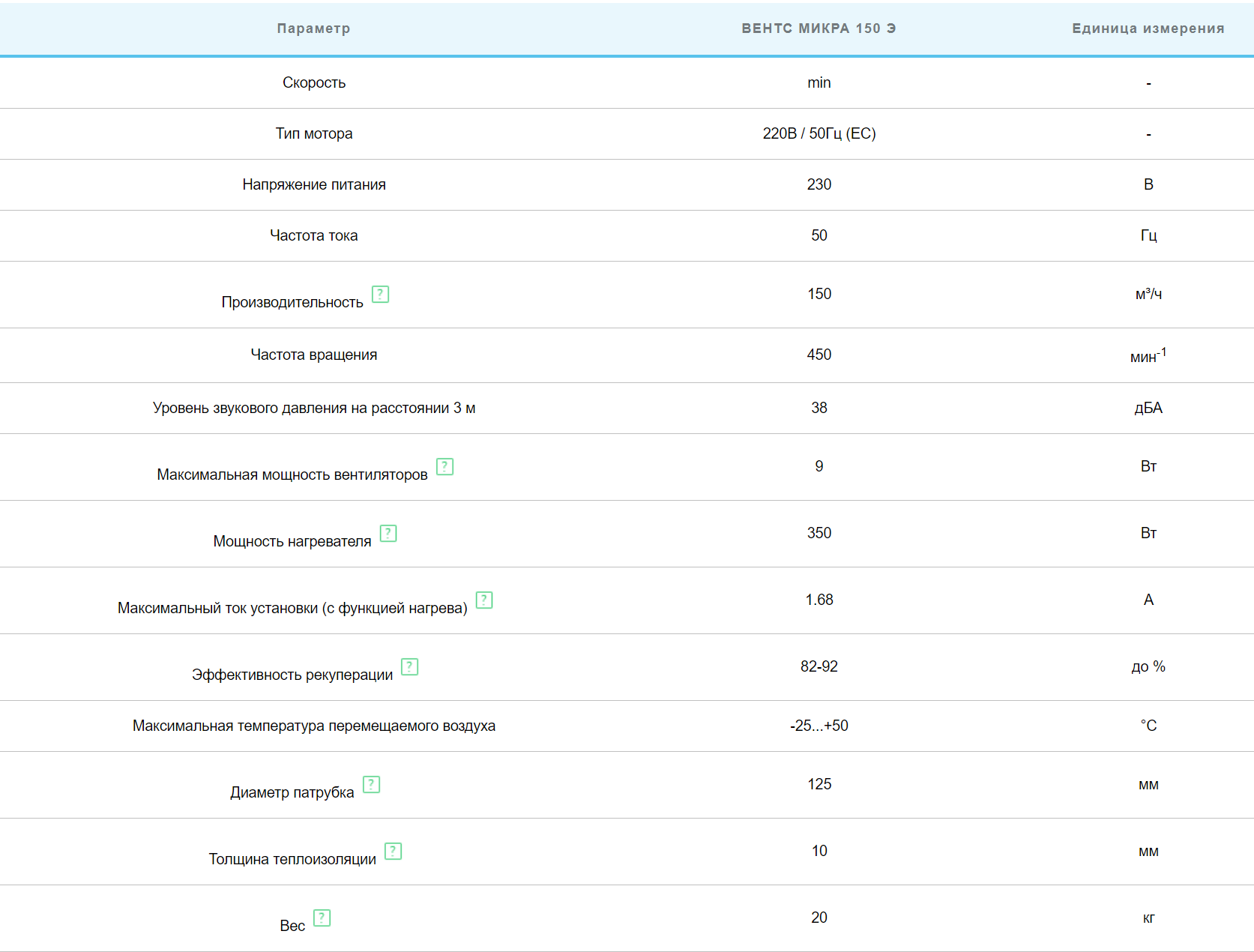
Task: Select the 125 diameter value
Action: click(819, 784)
